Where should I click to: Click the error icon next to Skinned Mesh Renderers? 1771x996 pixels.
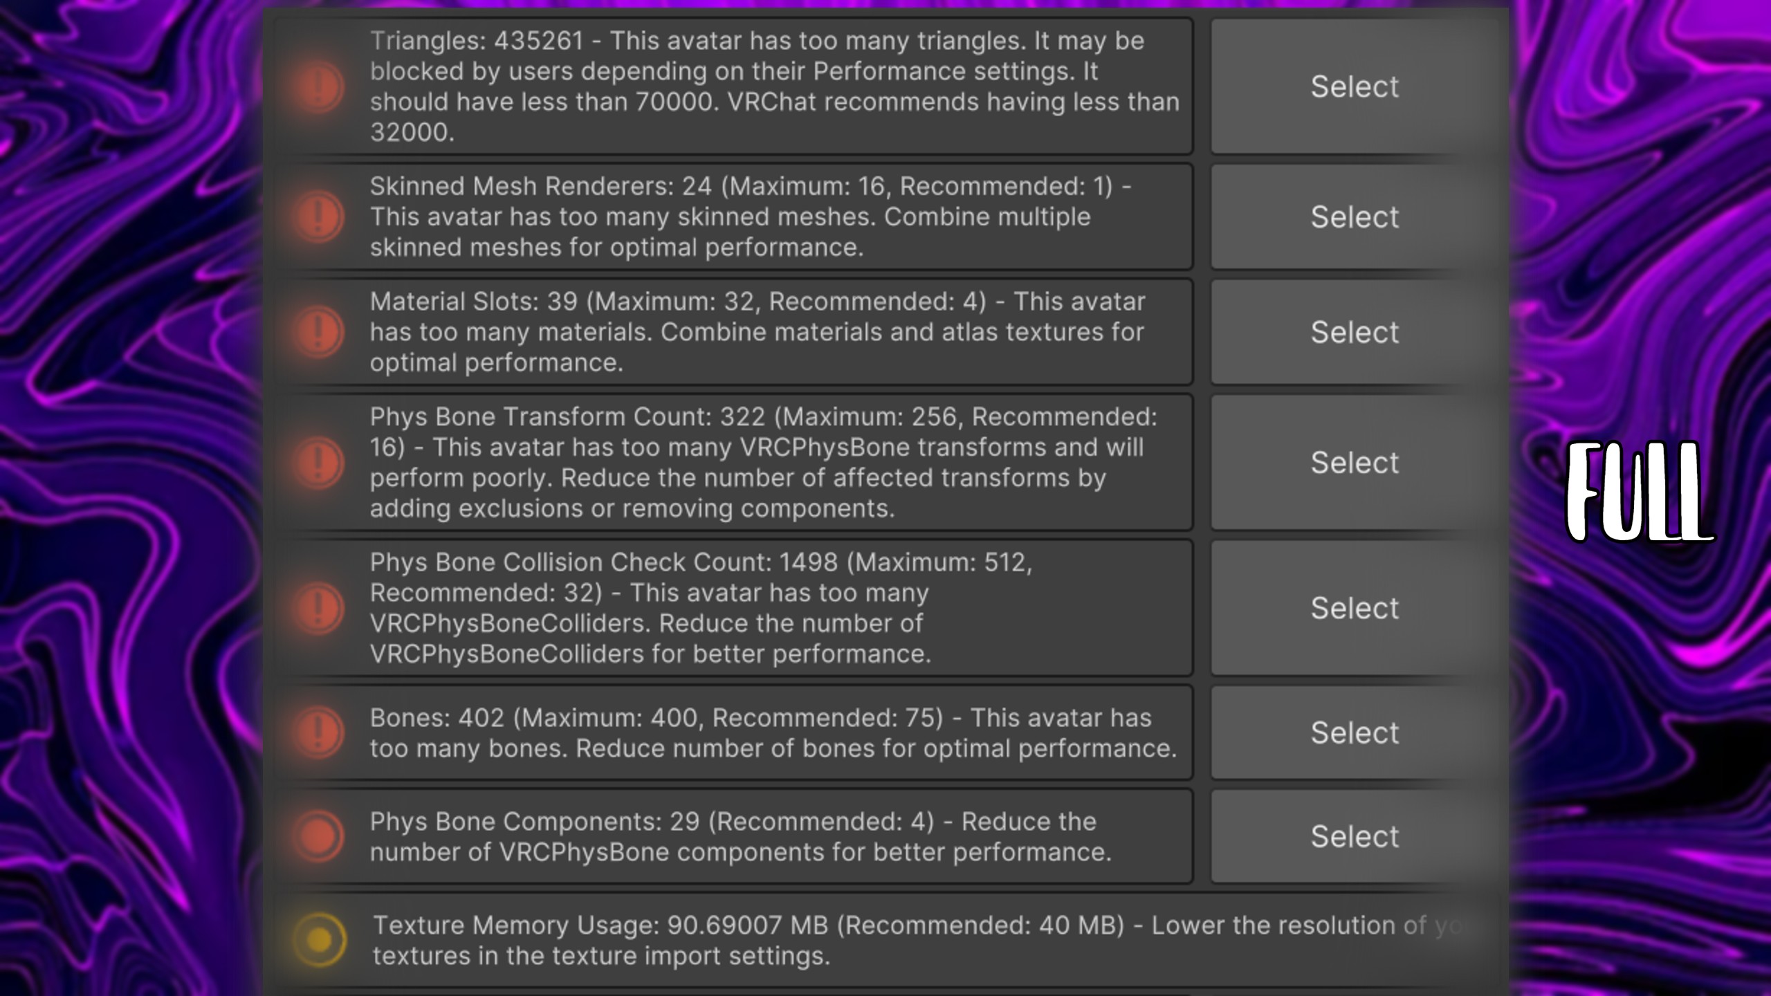point(318,216)
